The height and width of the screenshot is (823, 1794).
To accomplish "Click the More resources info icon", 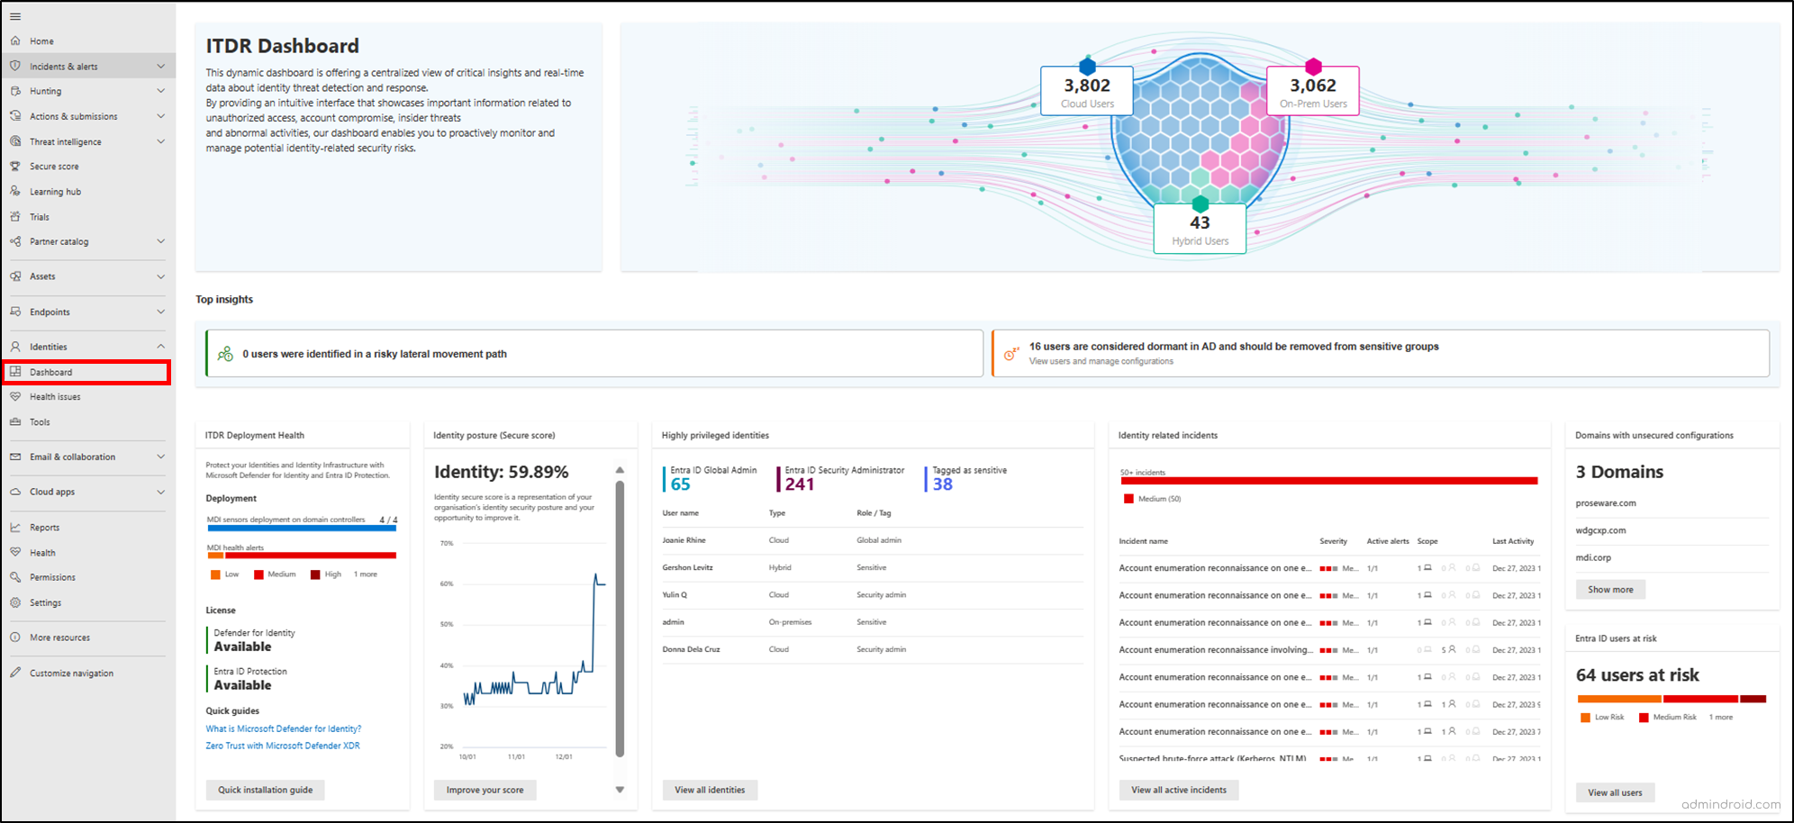I will click(15, 638).
